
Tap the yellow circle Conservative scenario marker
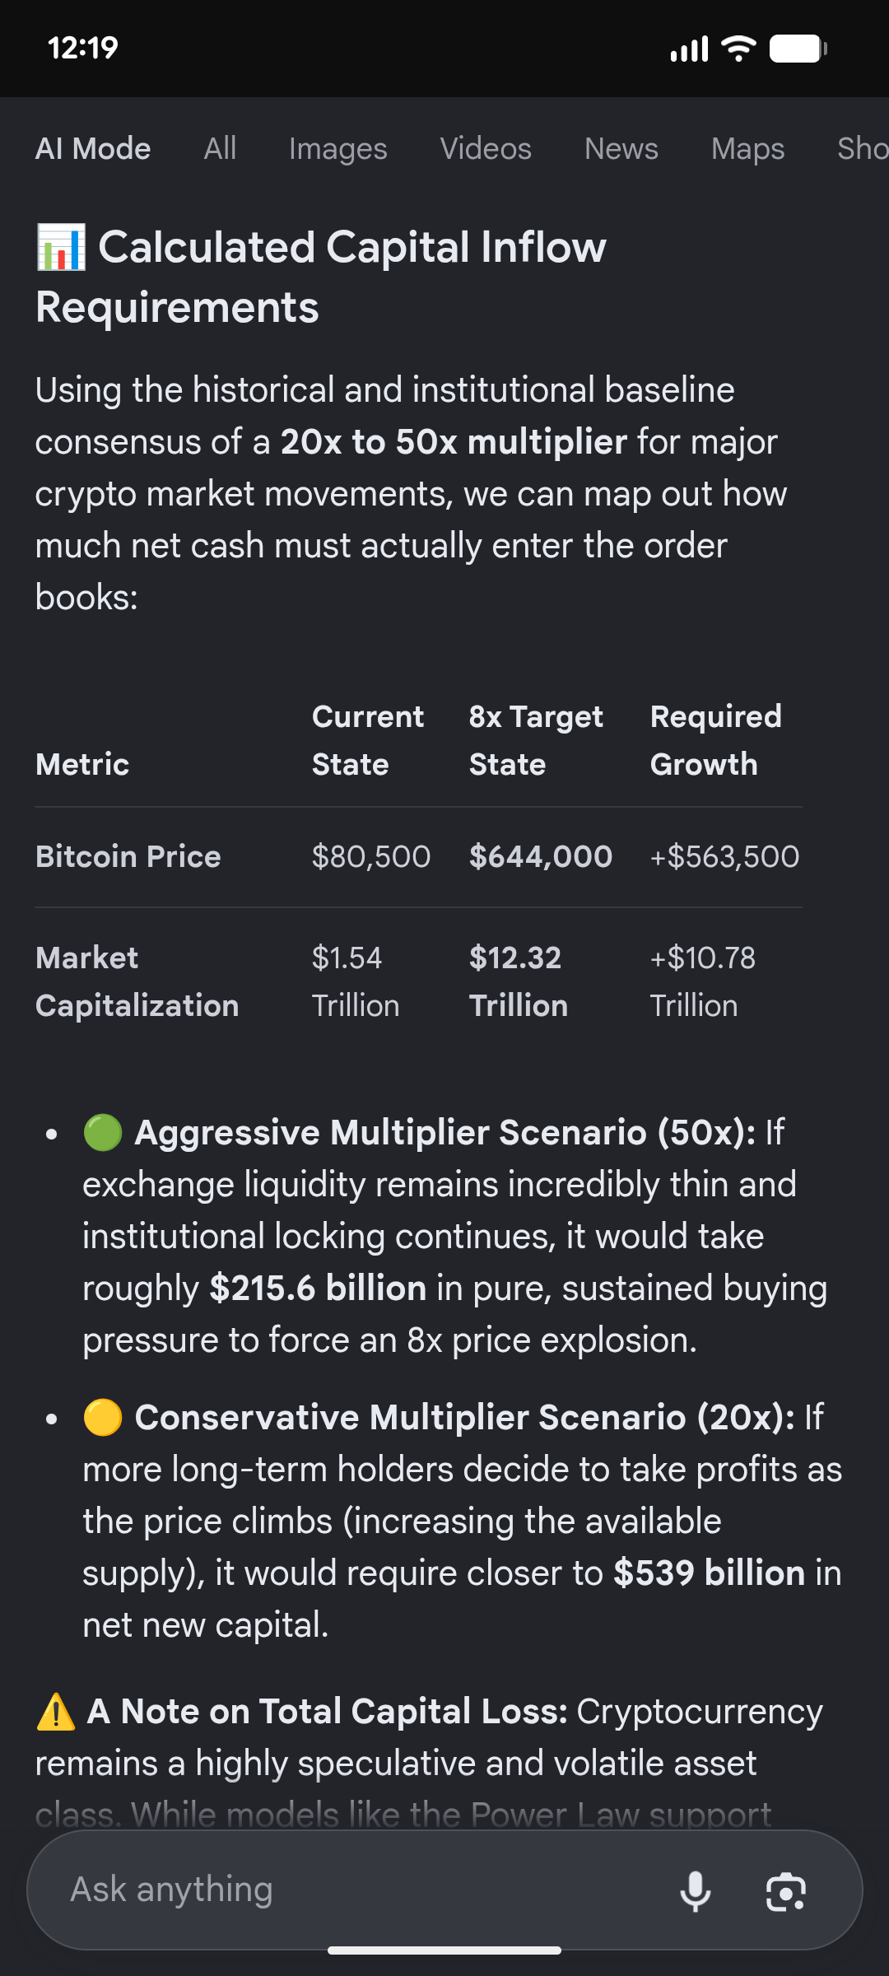(x=103, y=1418)
